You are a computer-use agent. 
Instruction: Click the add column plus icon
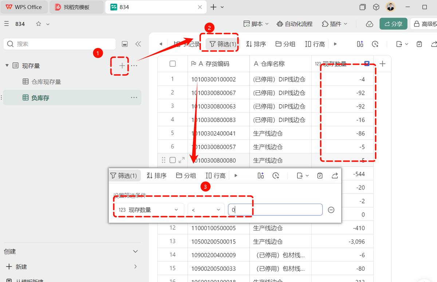click(x=382, y=64)
